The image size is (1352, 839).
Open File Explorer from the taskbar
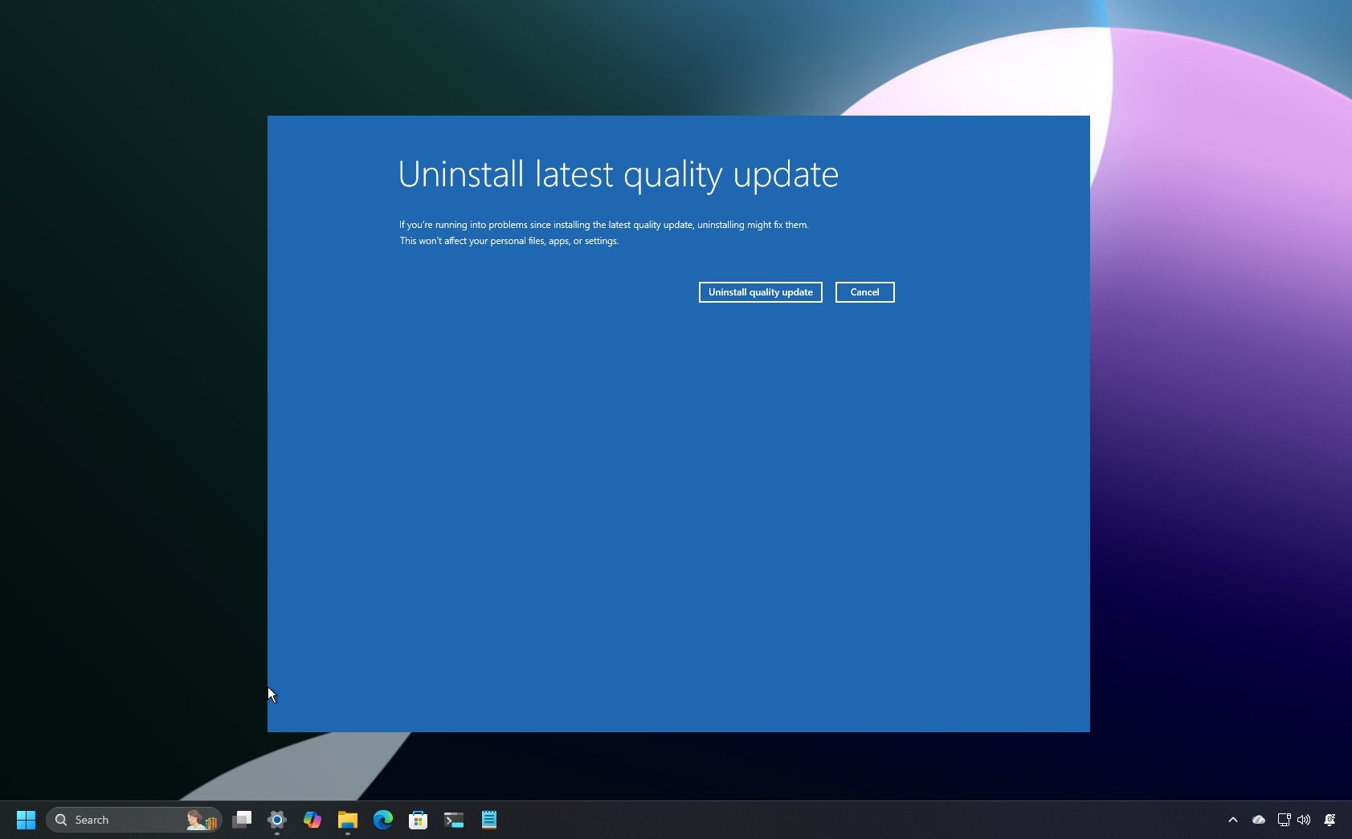347,820
